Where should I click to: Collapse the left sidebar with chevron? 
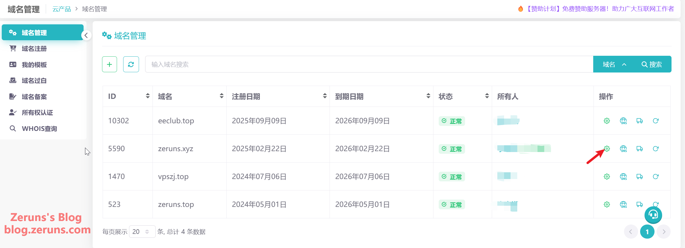point(86,36)
